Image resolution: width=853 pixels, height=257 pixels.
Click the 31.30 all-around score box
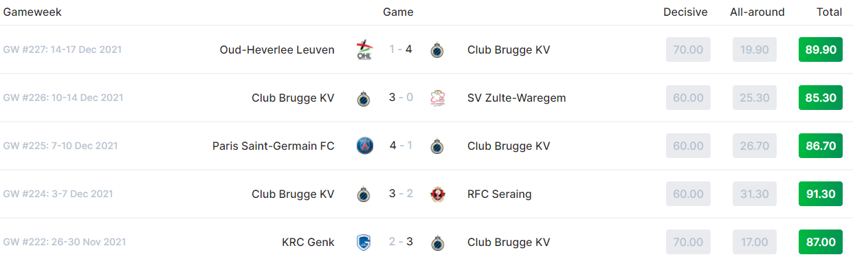755,194
